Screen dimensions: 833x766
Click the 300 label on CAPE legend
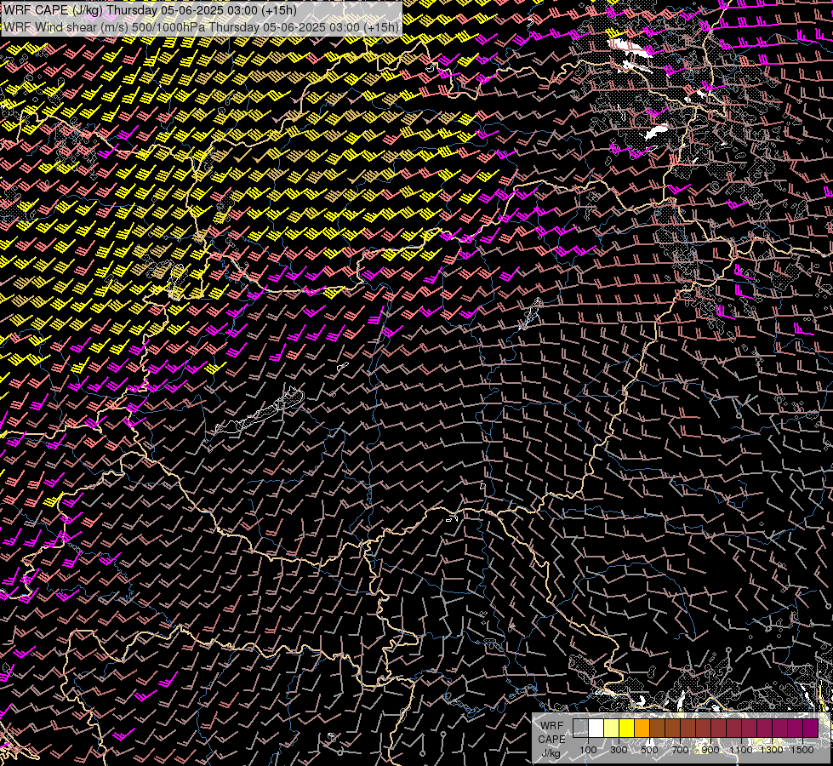(x=619, y=750)
